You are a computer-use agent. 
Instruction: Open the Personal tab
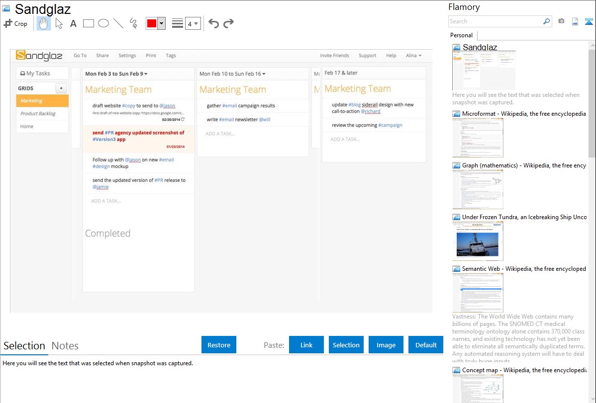click(461, 35)
